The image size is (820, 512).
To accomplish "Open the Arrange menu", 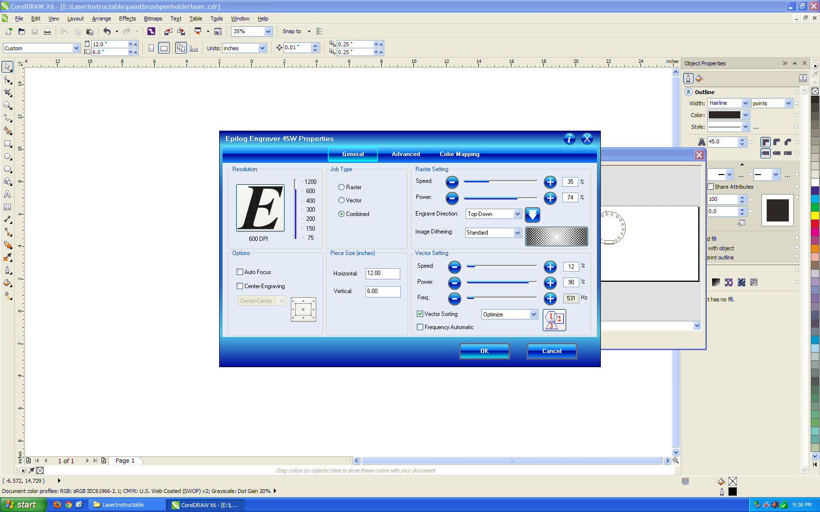I will pyautogui.click(x=101, y=19).
